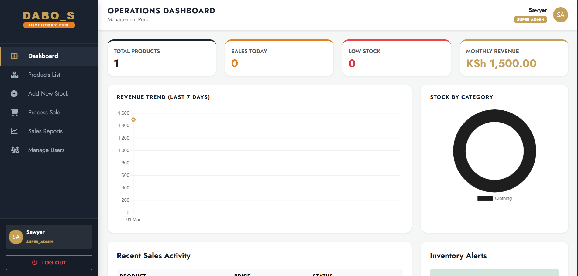Select the Total Products card
Screen dimensions: 578x276
tap(162, 58)
